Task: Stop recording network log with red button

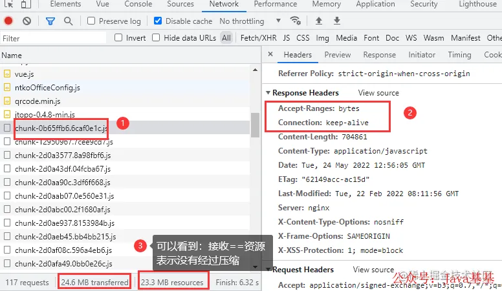Action: [x=8, y=21]
